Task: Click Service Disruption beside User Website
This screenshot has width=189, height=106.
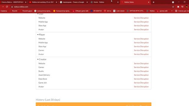Action: pyautogui.click(x=141, y=18)
